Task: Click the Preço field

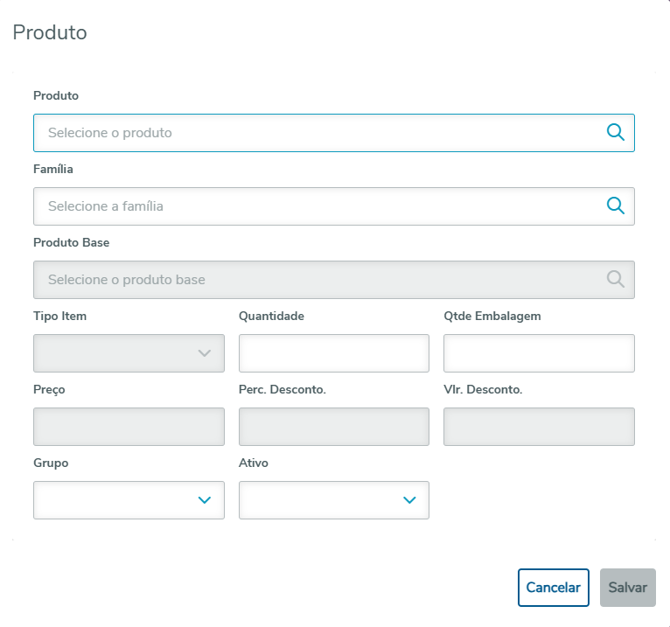Action: [129, 427]
